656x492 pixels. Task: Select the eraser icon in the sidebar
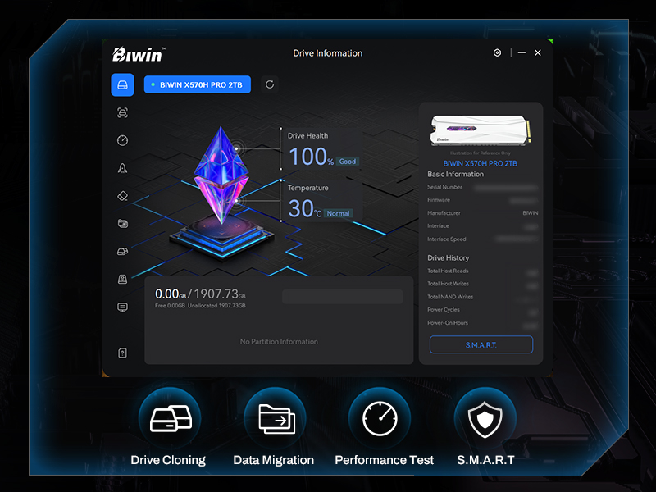tap(122, 196)
